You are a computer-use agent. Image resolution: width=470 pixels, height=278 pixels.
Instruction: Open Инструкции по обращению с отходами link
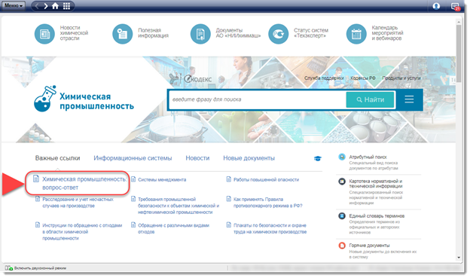[x=82, y=232]
